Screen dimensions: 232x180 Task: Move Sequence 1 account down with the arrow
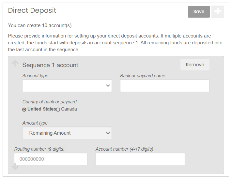(x=15, y=166)
